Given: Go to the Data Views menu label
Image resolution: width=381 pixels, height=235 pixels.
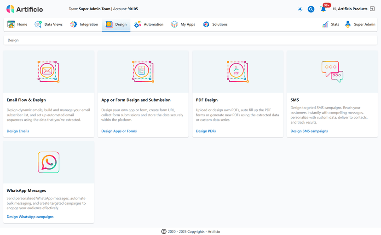Looking at the screenshot, I should pyautogui.click(x=53, y=24).
